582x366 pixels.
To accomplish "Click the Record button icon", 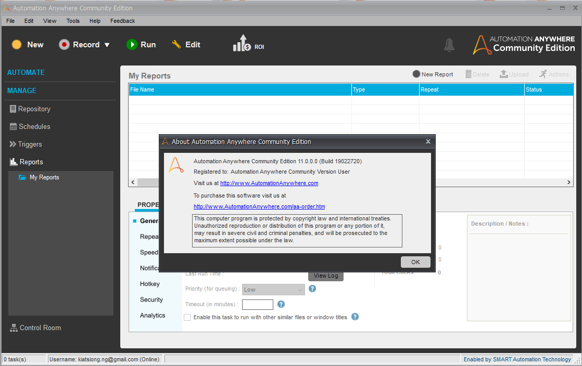I will pos(64,45).
